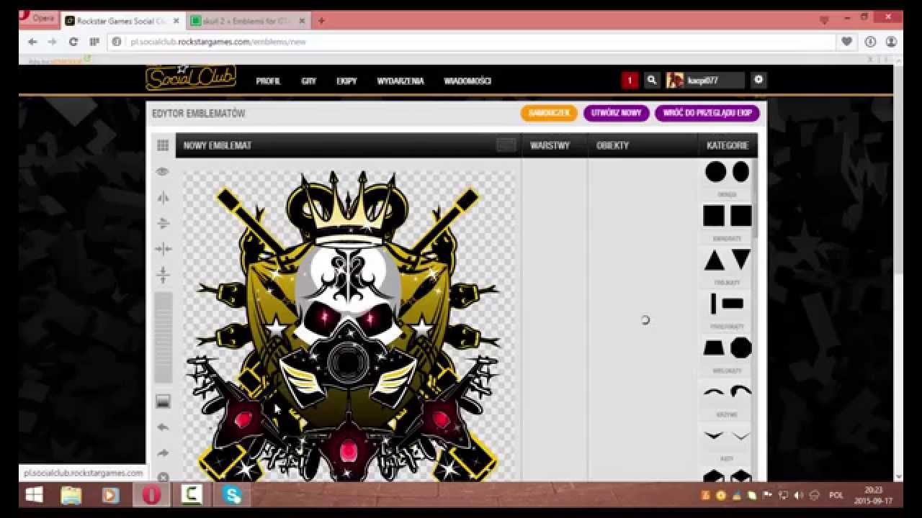Center object vertically with align icon
The width and height of the screenshot is (922, 518).
[x=163, y=275]
